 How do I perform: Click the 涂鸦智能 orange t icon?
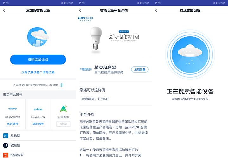pyautogui.click(x=5, y=155)
